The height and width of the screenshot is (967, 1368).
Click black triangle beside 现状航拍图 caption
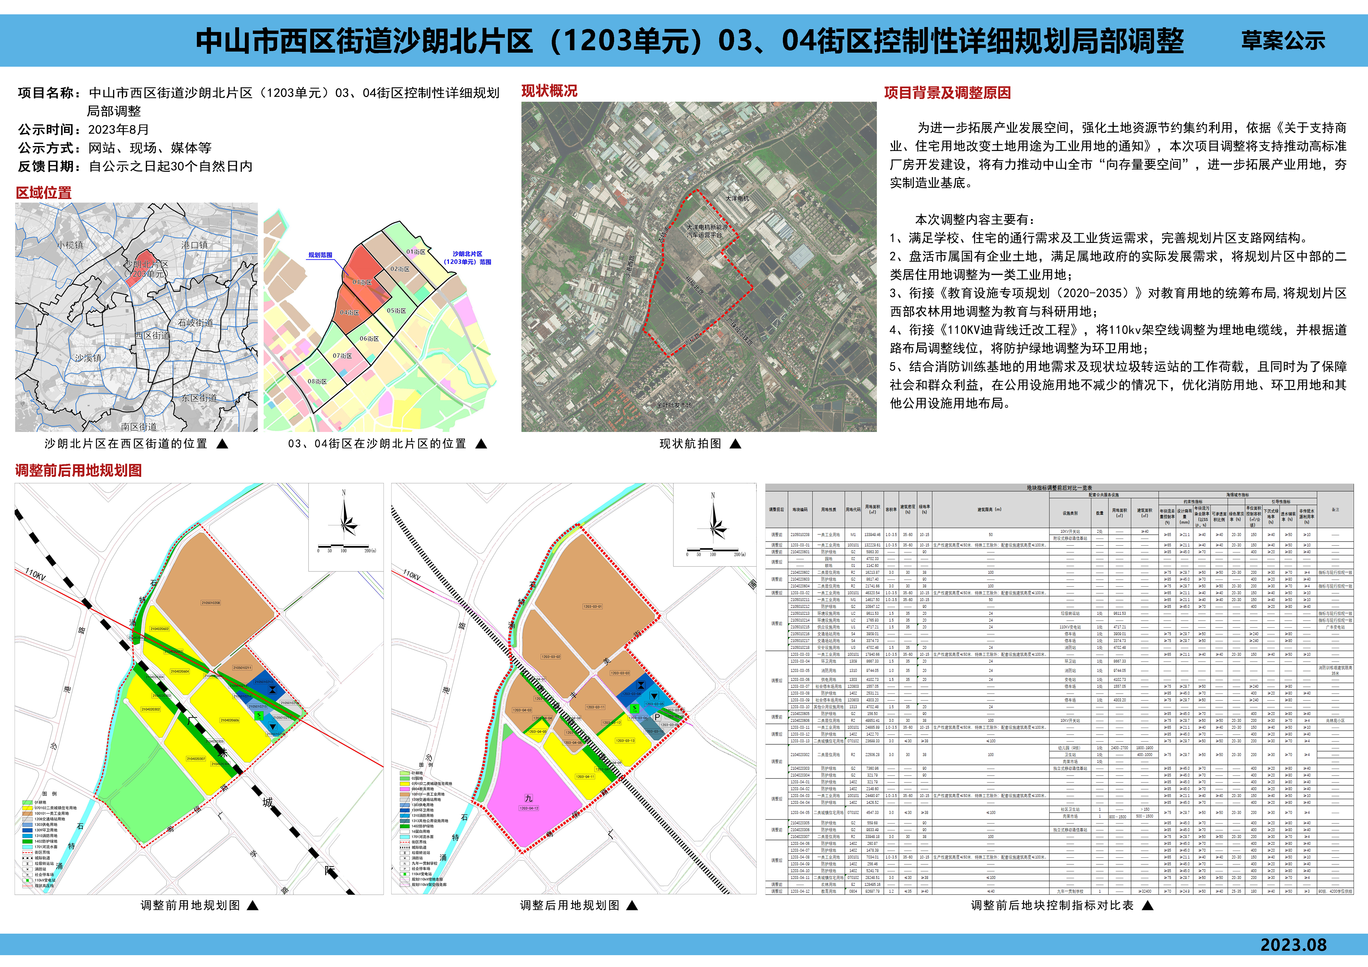coord(735,444)
